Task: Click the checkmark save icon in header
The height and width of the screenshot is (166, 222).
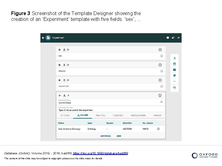Action: pos(179,38)
